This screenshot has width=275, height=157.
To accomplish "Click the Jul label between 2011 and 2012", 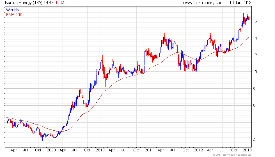I will pyautogui.click(x=173, y=150).
